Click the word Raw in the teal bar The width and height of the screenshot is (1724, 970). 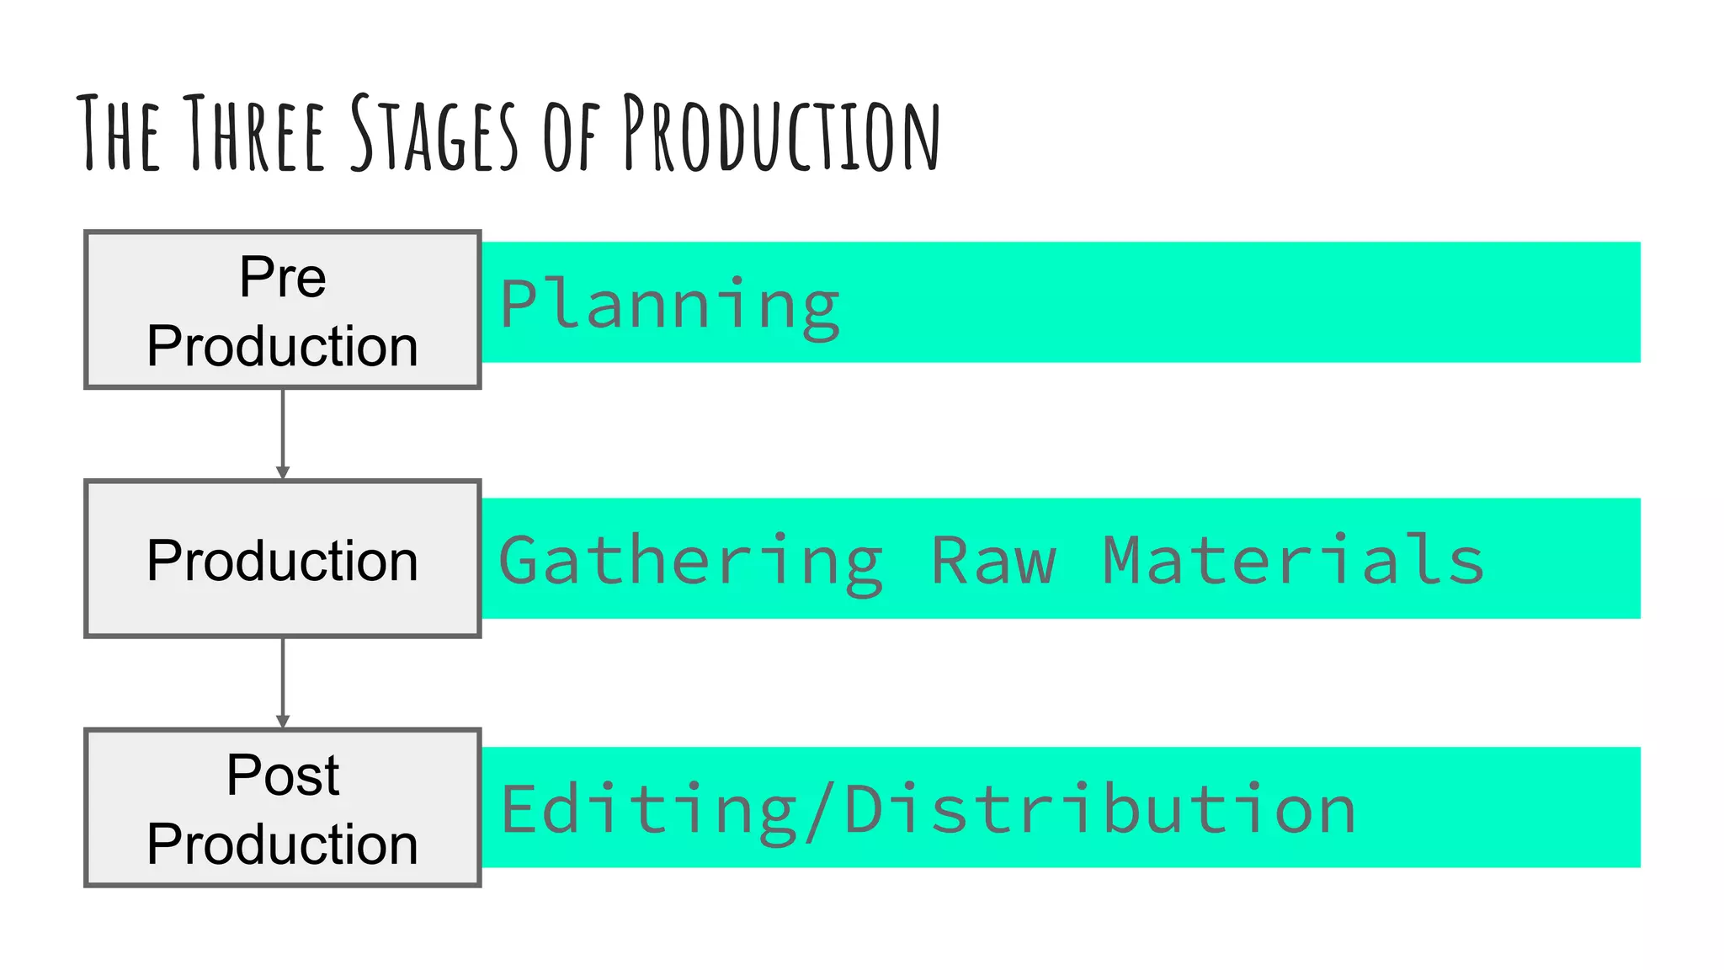tap(993, 561)
